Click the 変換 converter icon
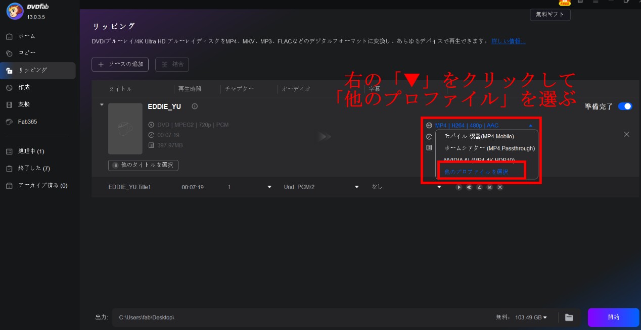Screen dimensions: 641x330 click(x=9, y=104)
